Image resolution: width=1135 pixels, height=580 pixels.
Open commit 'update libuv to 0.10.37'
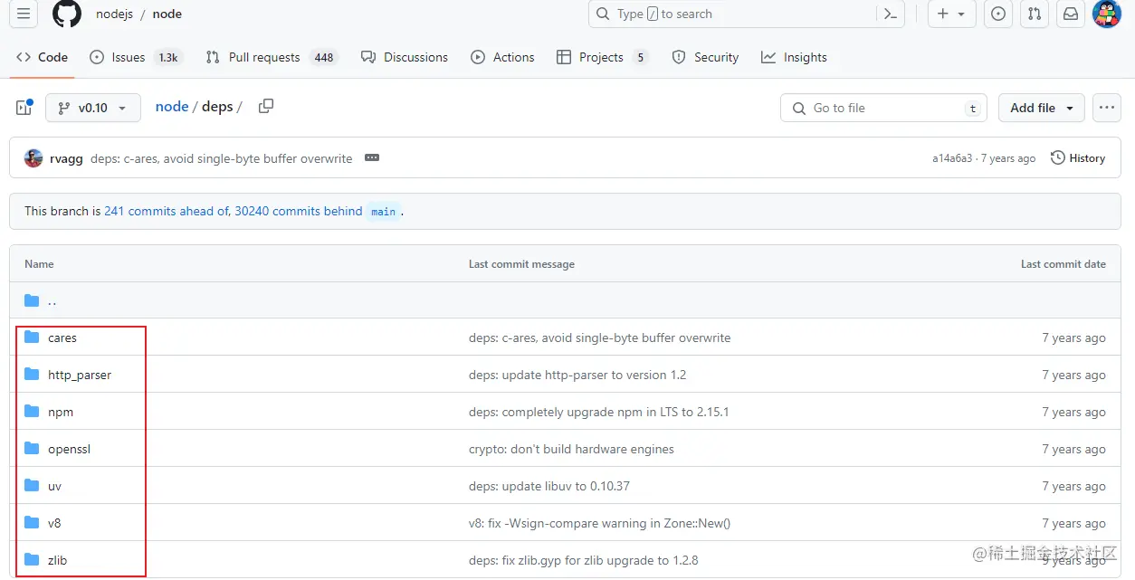coord(549,486)
